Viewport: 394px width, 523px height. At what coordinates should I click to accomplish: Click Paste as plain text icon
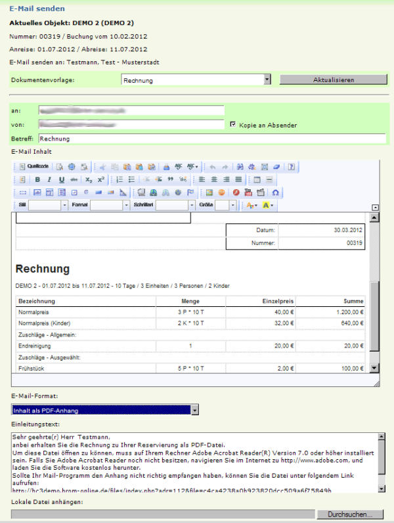[139, 167]
